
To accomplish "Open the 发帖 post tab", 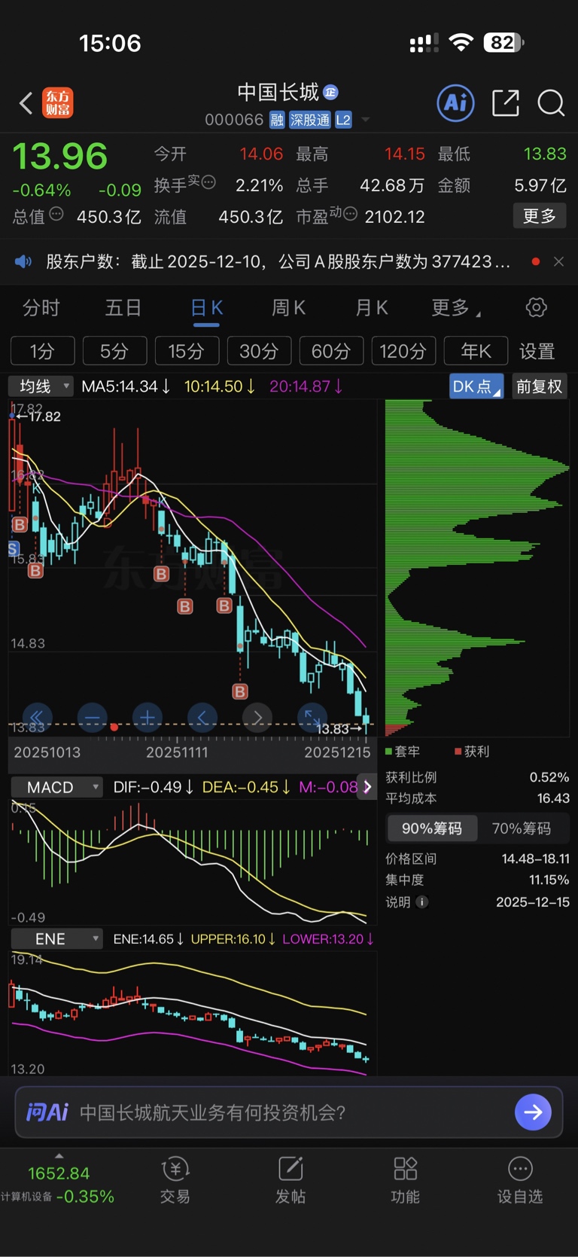I will (x=291, y=1181).
